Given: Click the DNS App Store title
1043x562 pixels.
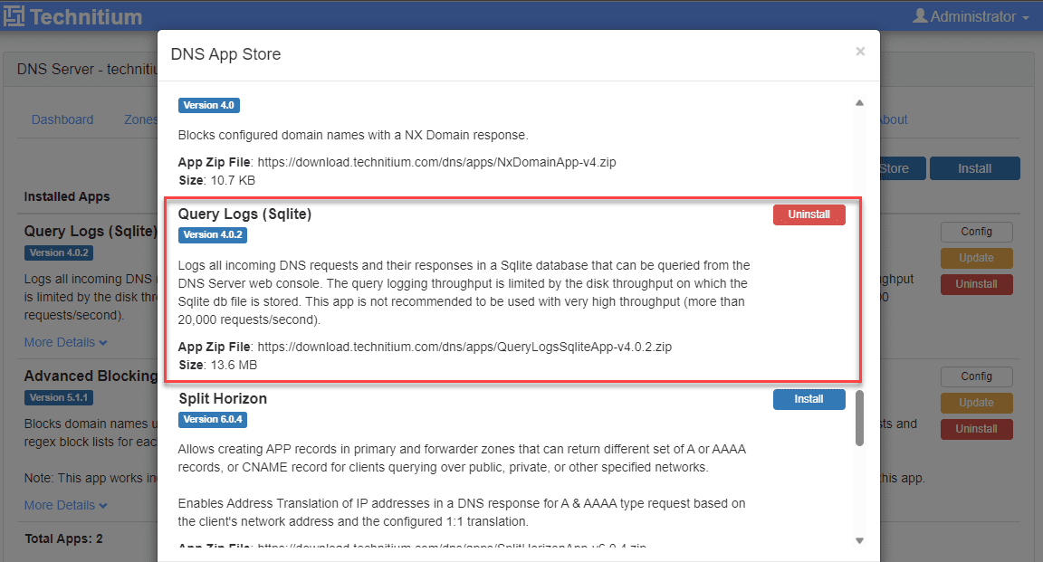Looking at the screenshot, I should point(225,54).
